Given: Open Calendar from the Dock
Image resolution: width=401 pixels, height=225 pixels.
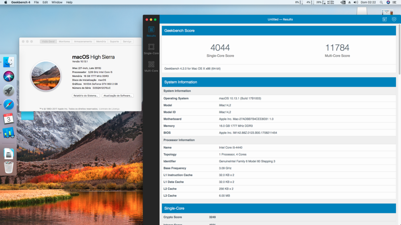Looking at the screenshot, I should coord(9,119).
